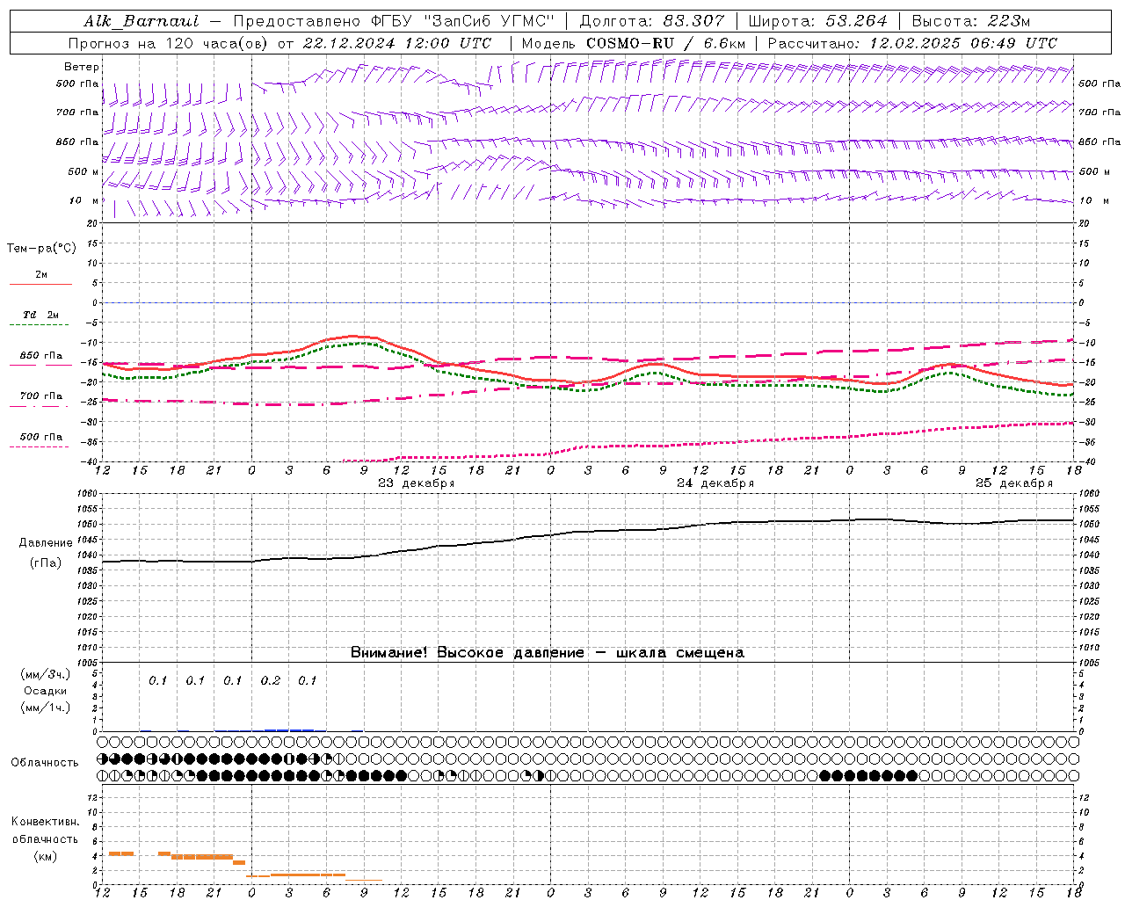Click the 'Ветер' wind panel label
Image resolution: width=1125 pixels, height=900 pixels.
pyautogui.click(x=82, y=67)
